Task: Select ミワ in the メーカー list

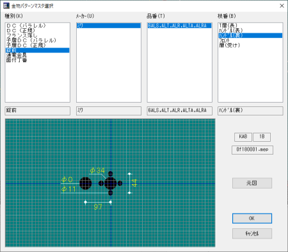Action: point(109,26)
